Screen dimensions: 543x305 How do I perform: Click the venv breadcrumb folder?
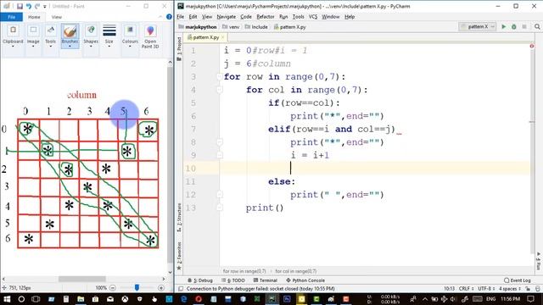click(231, 27)
